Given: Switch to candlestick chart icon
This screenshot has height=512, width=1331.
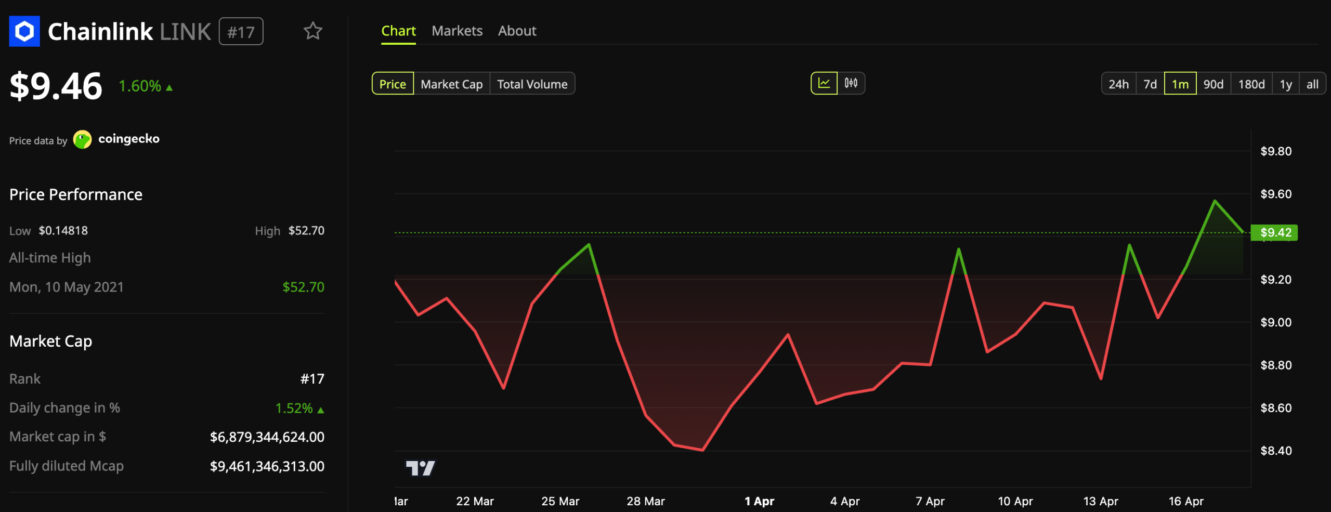Looking at the screenshot, I should pyautogui.click(x=851, y=83).
